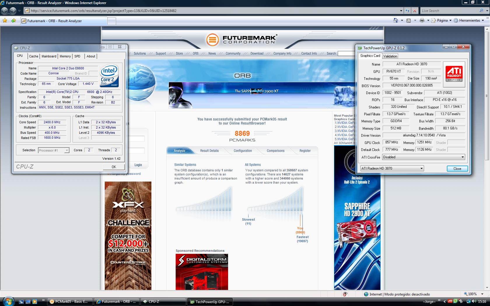Image resolution: width=490 pixels, height=306 pixels.
Task: Open the zoom level dropdown arrow
Action: tap(483, 294)
